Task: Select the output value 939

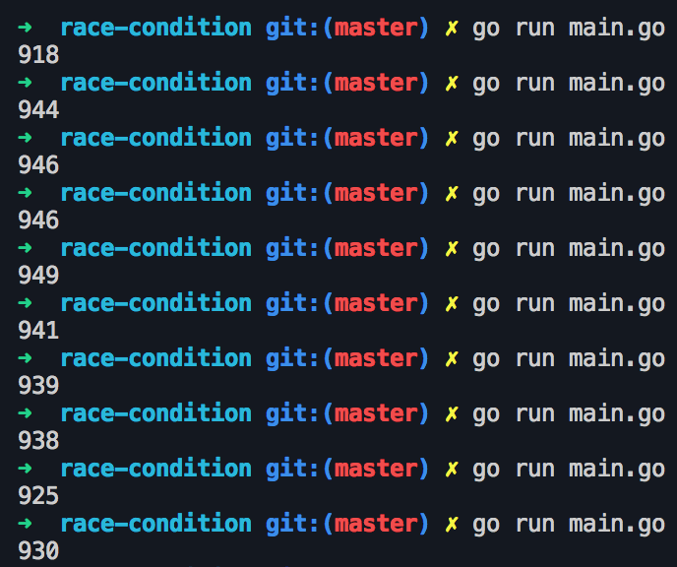Action: tap(38, 385)
